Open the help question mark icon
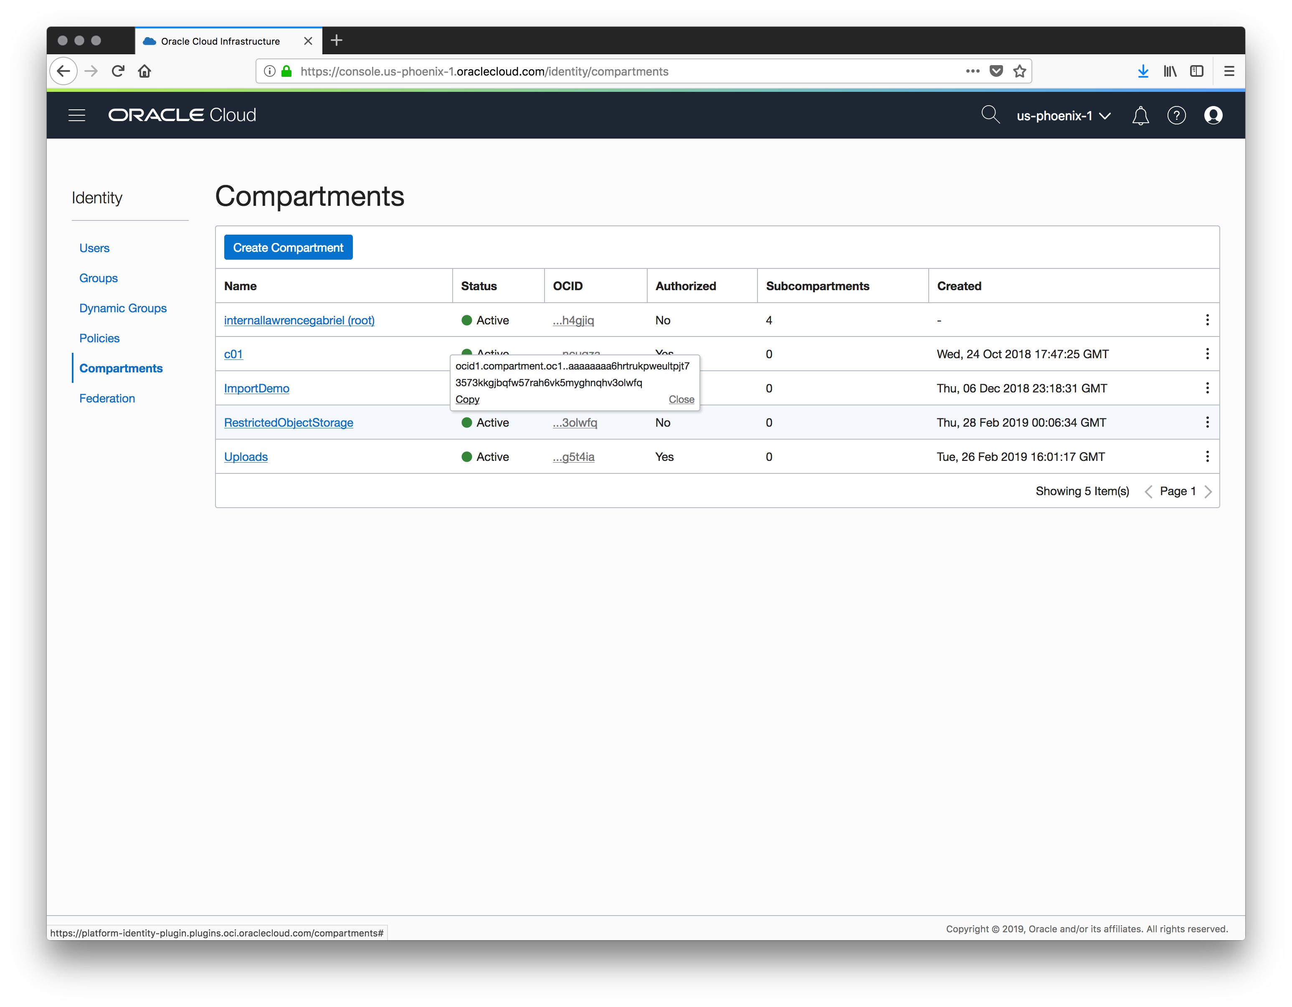The width and height of the screenshot is (1292, 1007). tap(1176, 115)
